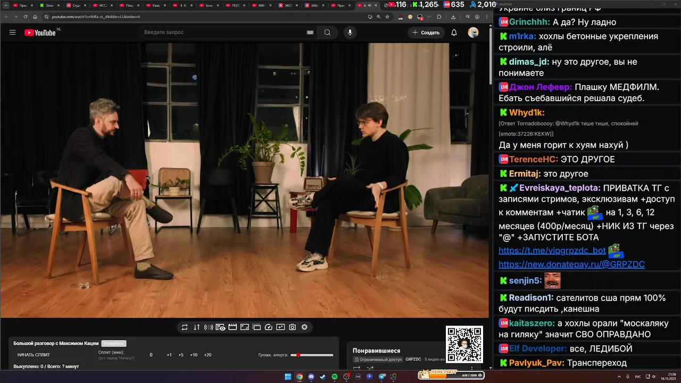Switch to the 'Студ' browser tab
Image resolution: width=681 pixels, height=383 pixels.
[x=76, y=5]
